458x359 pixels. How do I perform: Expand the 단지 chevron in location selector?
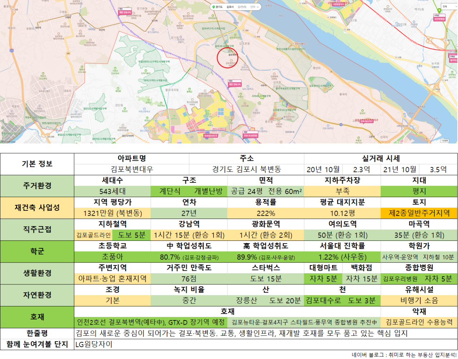tap(258, 7)
